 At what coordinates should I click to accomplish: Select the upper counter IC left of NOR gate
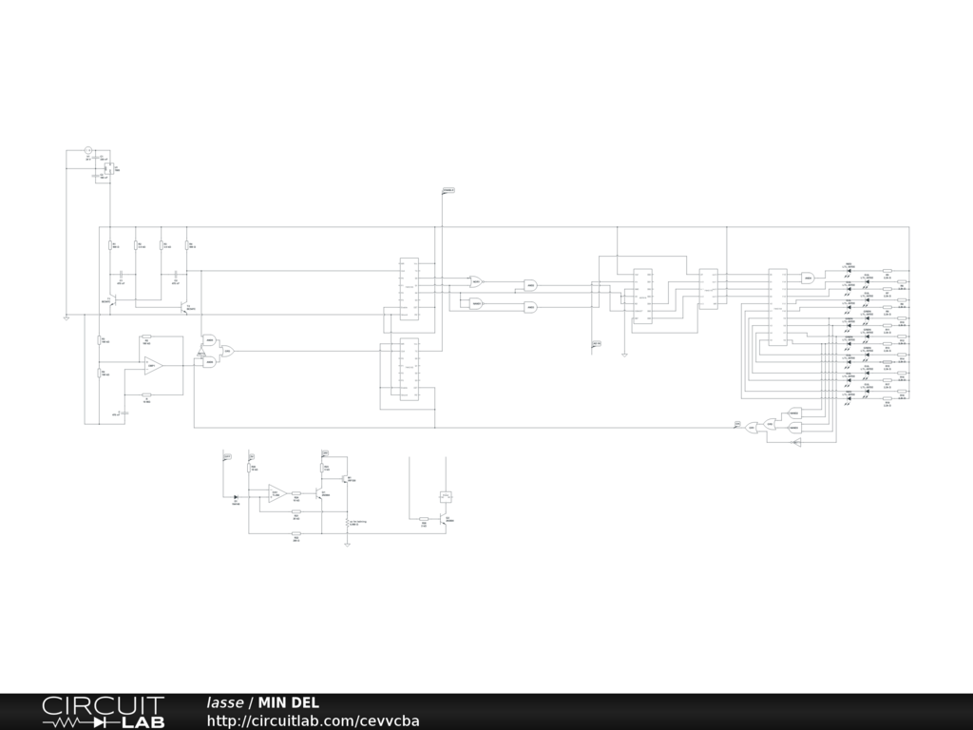410,288
